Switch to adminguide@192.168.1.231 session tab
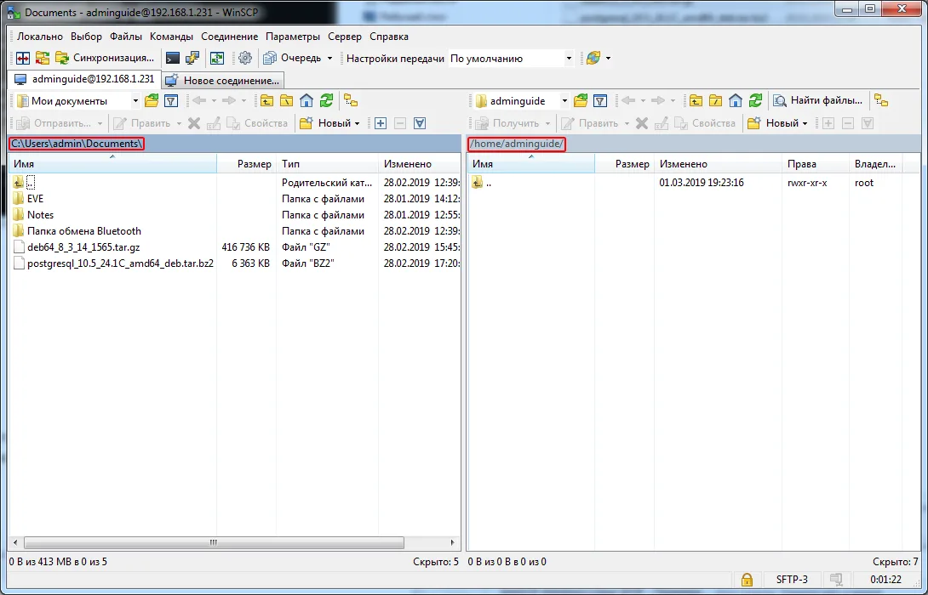 tap(84, 79)
